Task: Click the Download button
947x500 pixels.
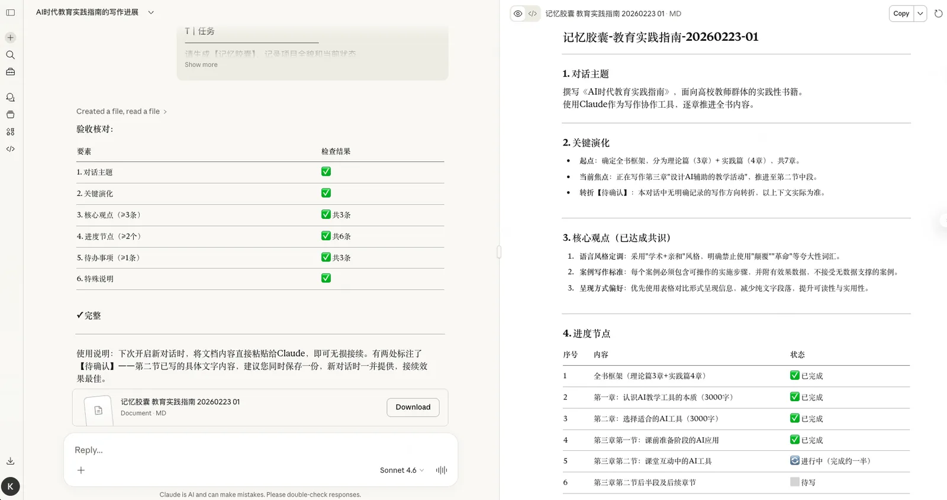Action: (x=413, y=407)
